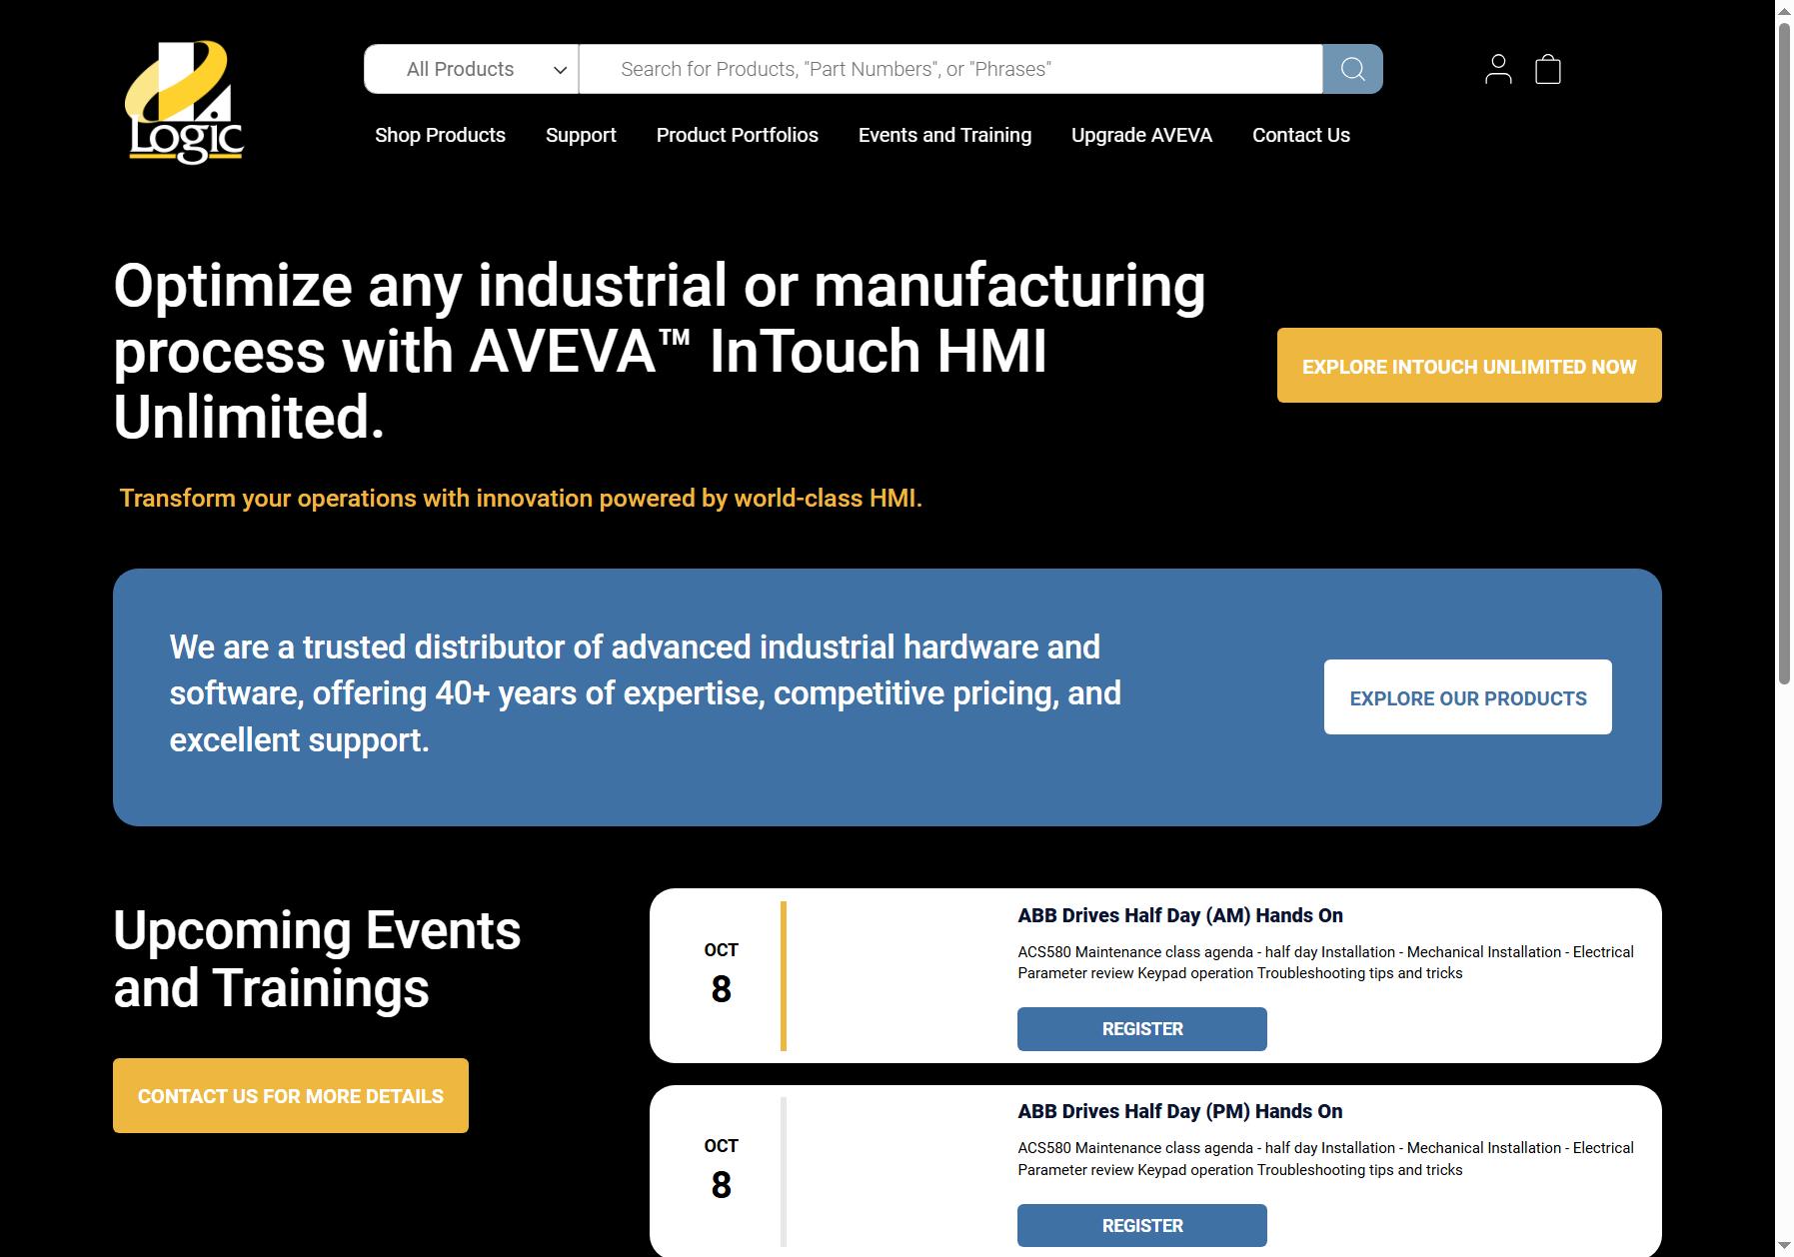
Task: Open the Product Portfolios menu
Action: tap(737, 135)
